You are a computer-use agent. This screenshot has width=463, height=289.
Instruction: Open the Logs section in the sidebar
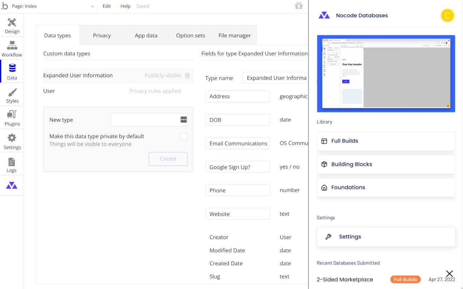coord(12,164)
